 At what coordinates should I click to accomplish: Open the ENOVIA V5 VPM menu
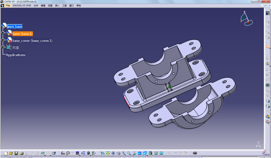[22, 6]
